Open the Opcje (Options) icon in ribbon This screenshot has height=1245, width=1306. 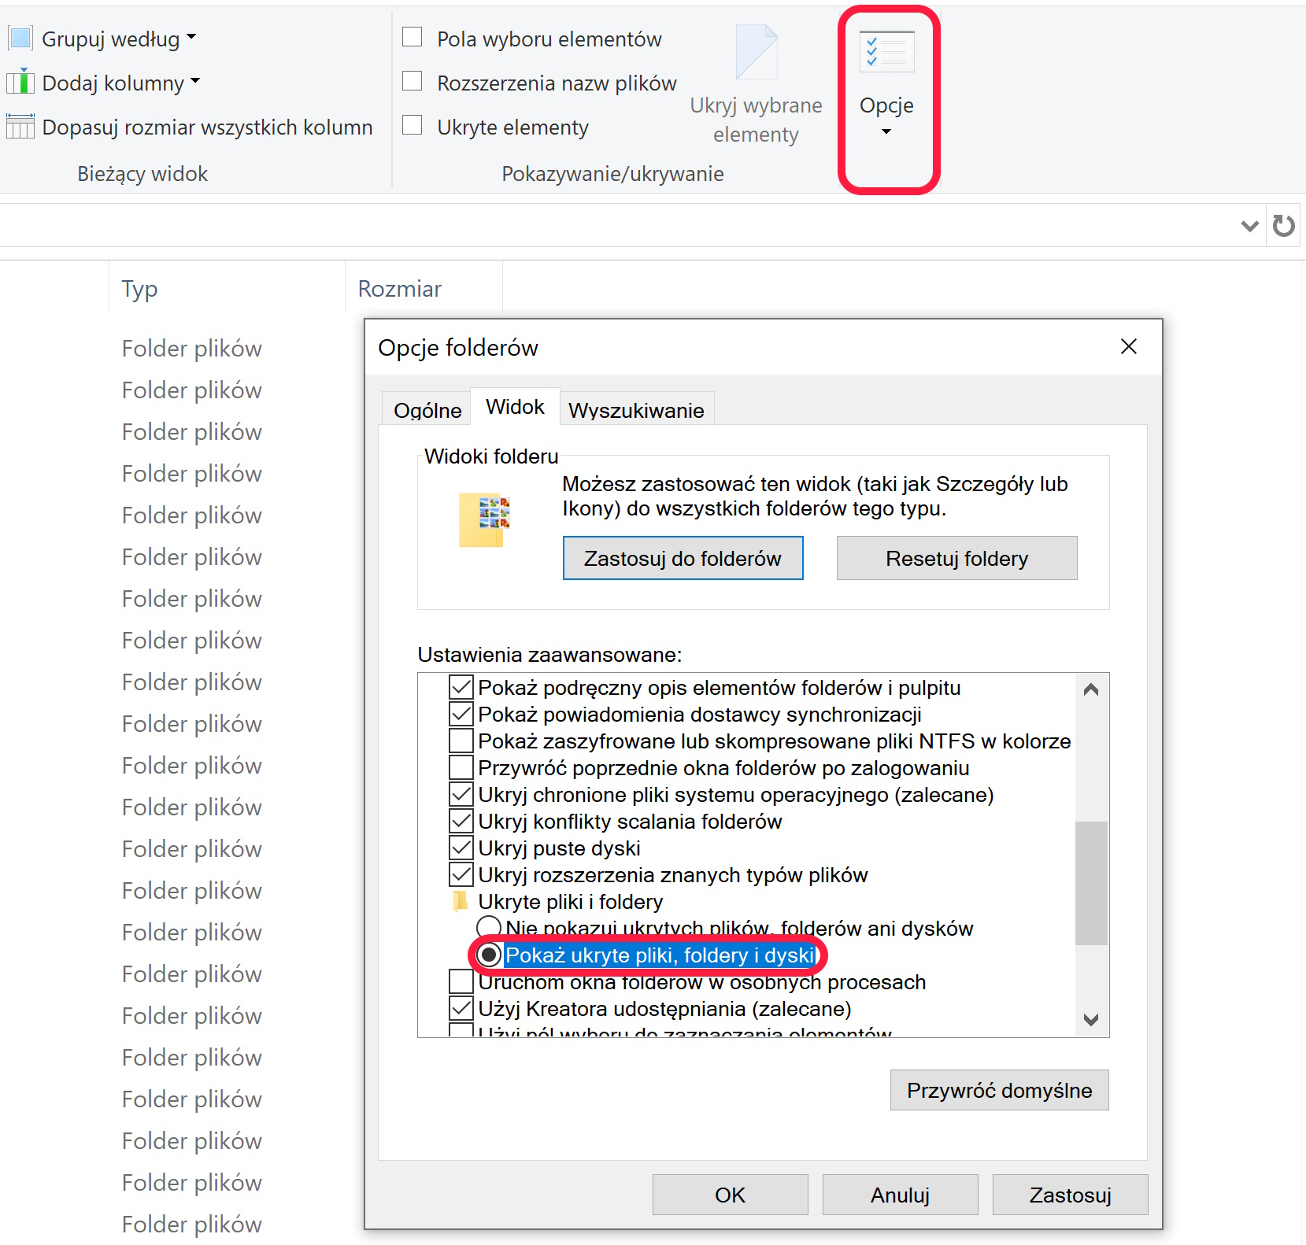click(x=886, y=51)
